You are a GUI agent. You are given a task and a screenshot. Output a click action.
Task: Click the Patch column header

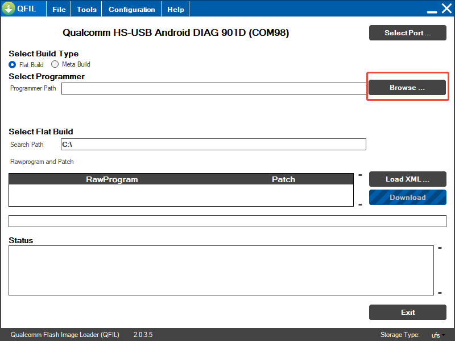pos(283,179)
